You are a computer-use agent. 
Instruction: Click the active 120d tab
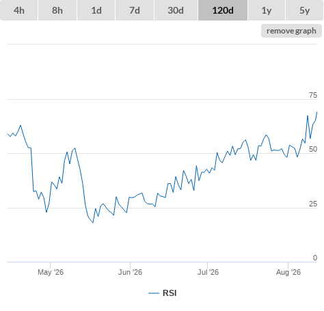tap(223, 10)
